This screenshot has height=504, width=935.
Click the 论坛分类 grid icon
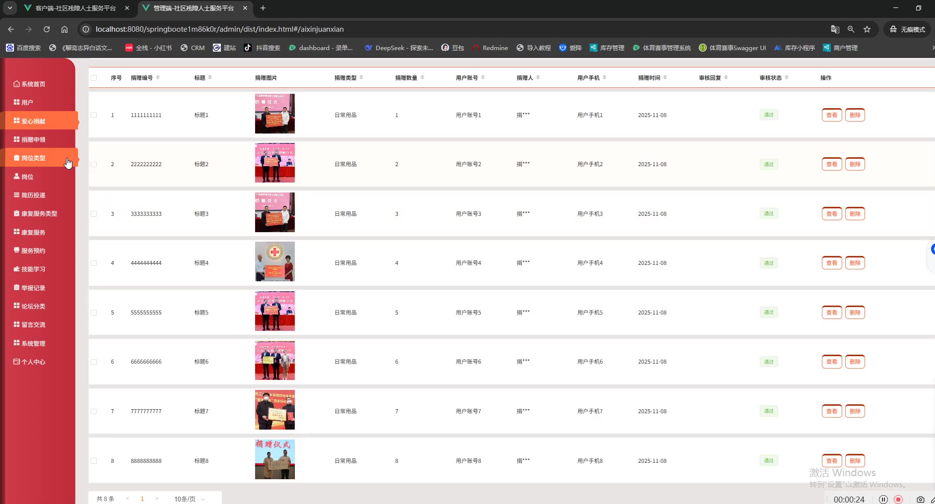point(16,306)
